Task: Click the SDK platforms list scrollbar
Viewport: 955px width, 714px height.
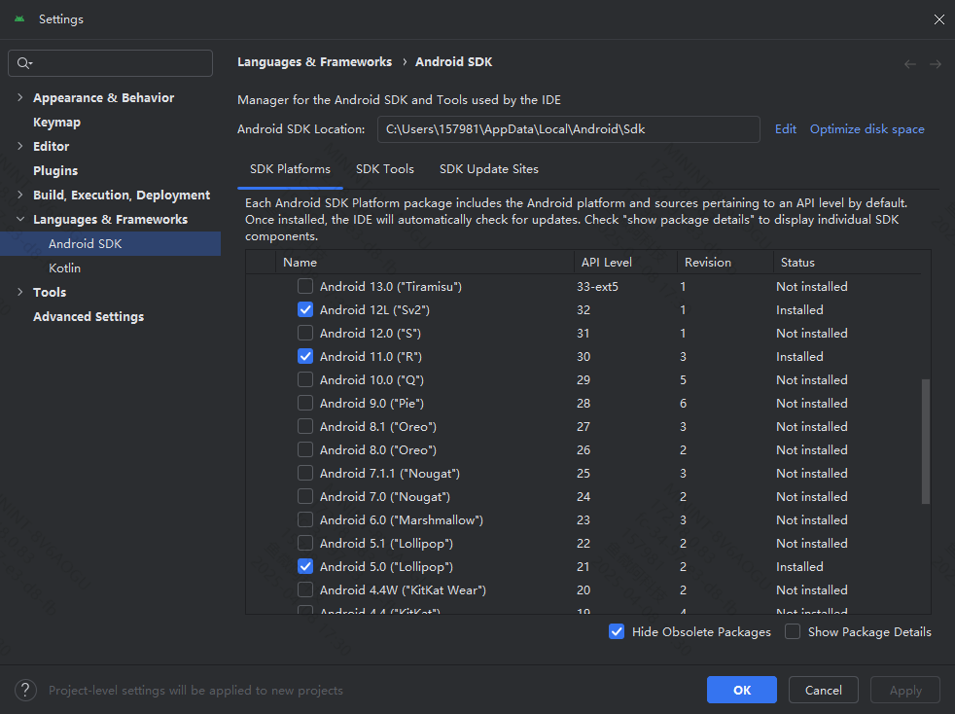Action: coord(925,441)
